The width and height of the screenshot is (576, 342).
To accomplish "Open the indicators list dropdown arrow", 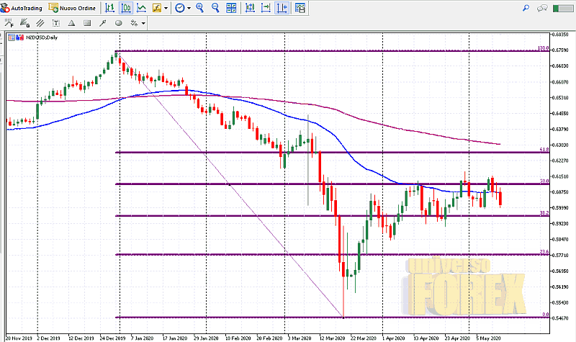I will point(166,9).
